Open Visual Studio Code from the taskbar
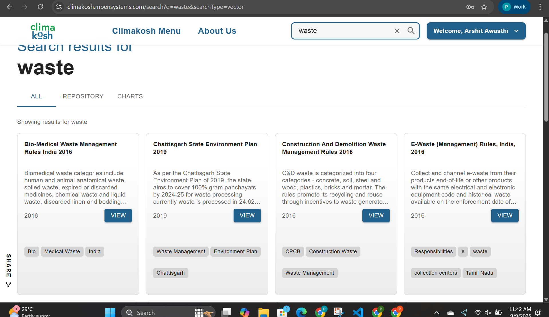This screenshot has height=317, width=549. [x=358, y=312]
